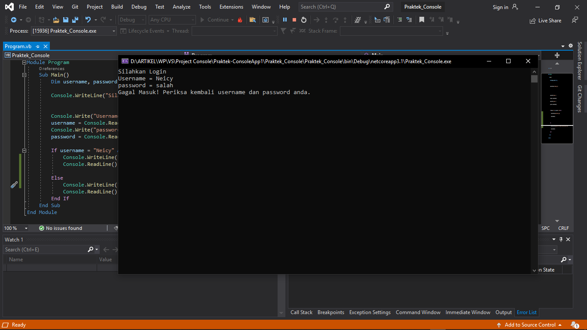The image size is (587, 330).
Task: Click the Sign in link
Action: click(500, 7)
